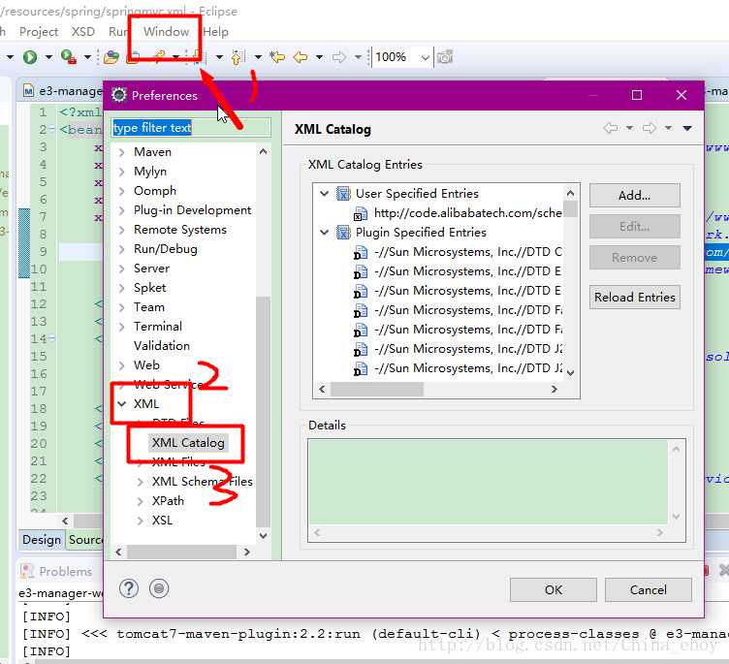Expand the XSL node under XML
This screenshot has width=729, height=664.
[140, 521]
